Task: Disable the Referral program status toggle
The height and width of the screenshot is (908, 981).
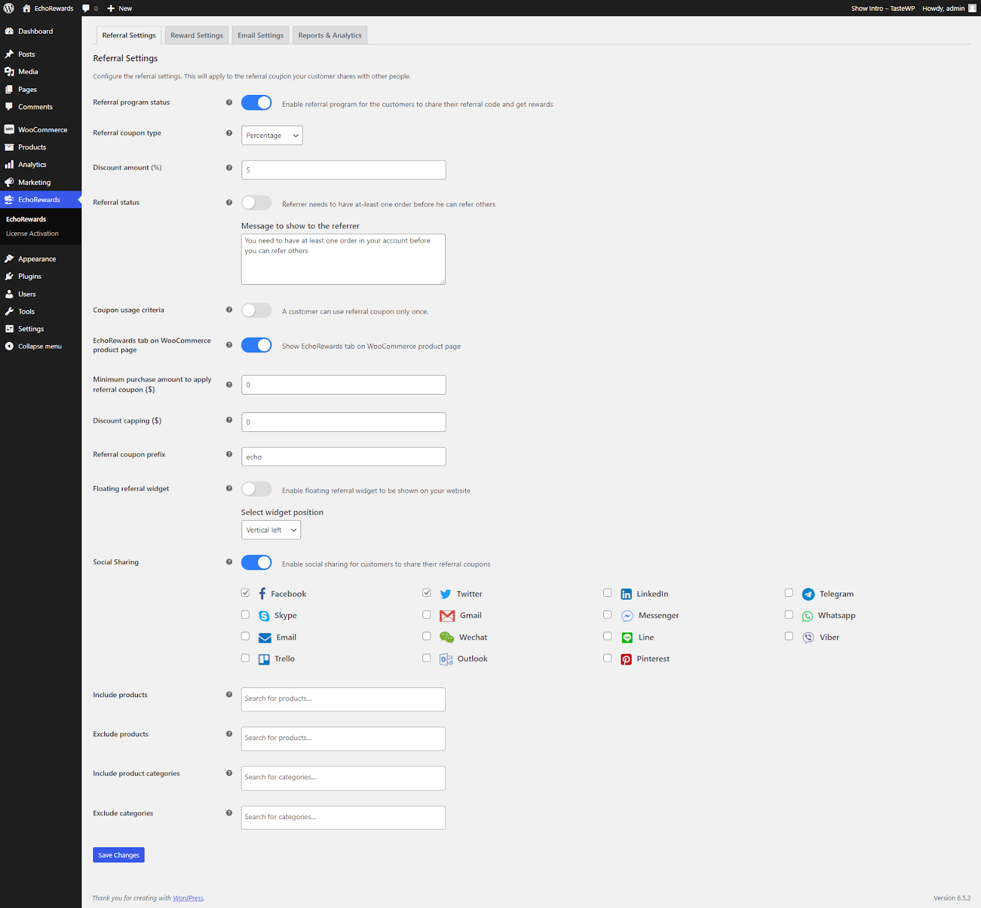Action: click(x=256, y=103)
